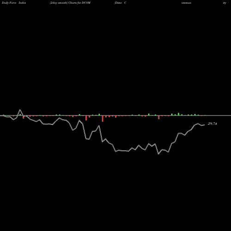Click the '(Dime C' header text
The width and height of the screenshot is (231, 231).
tap(120, 3)
